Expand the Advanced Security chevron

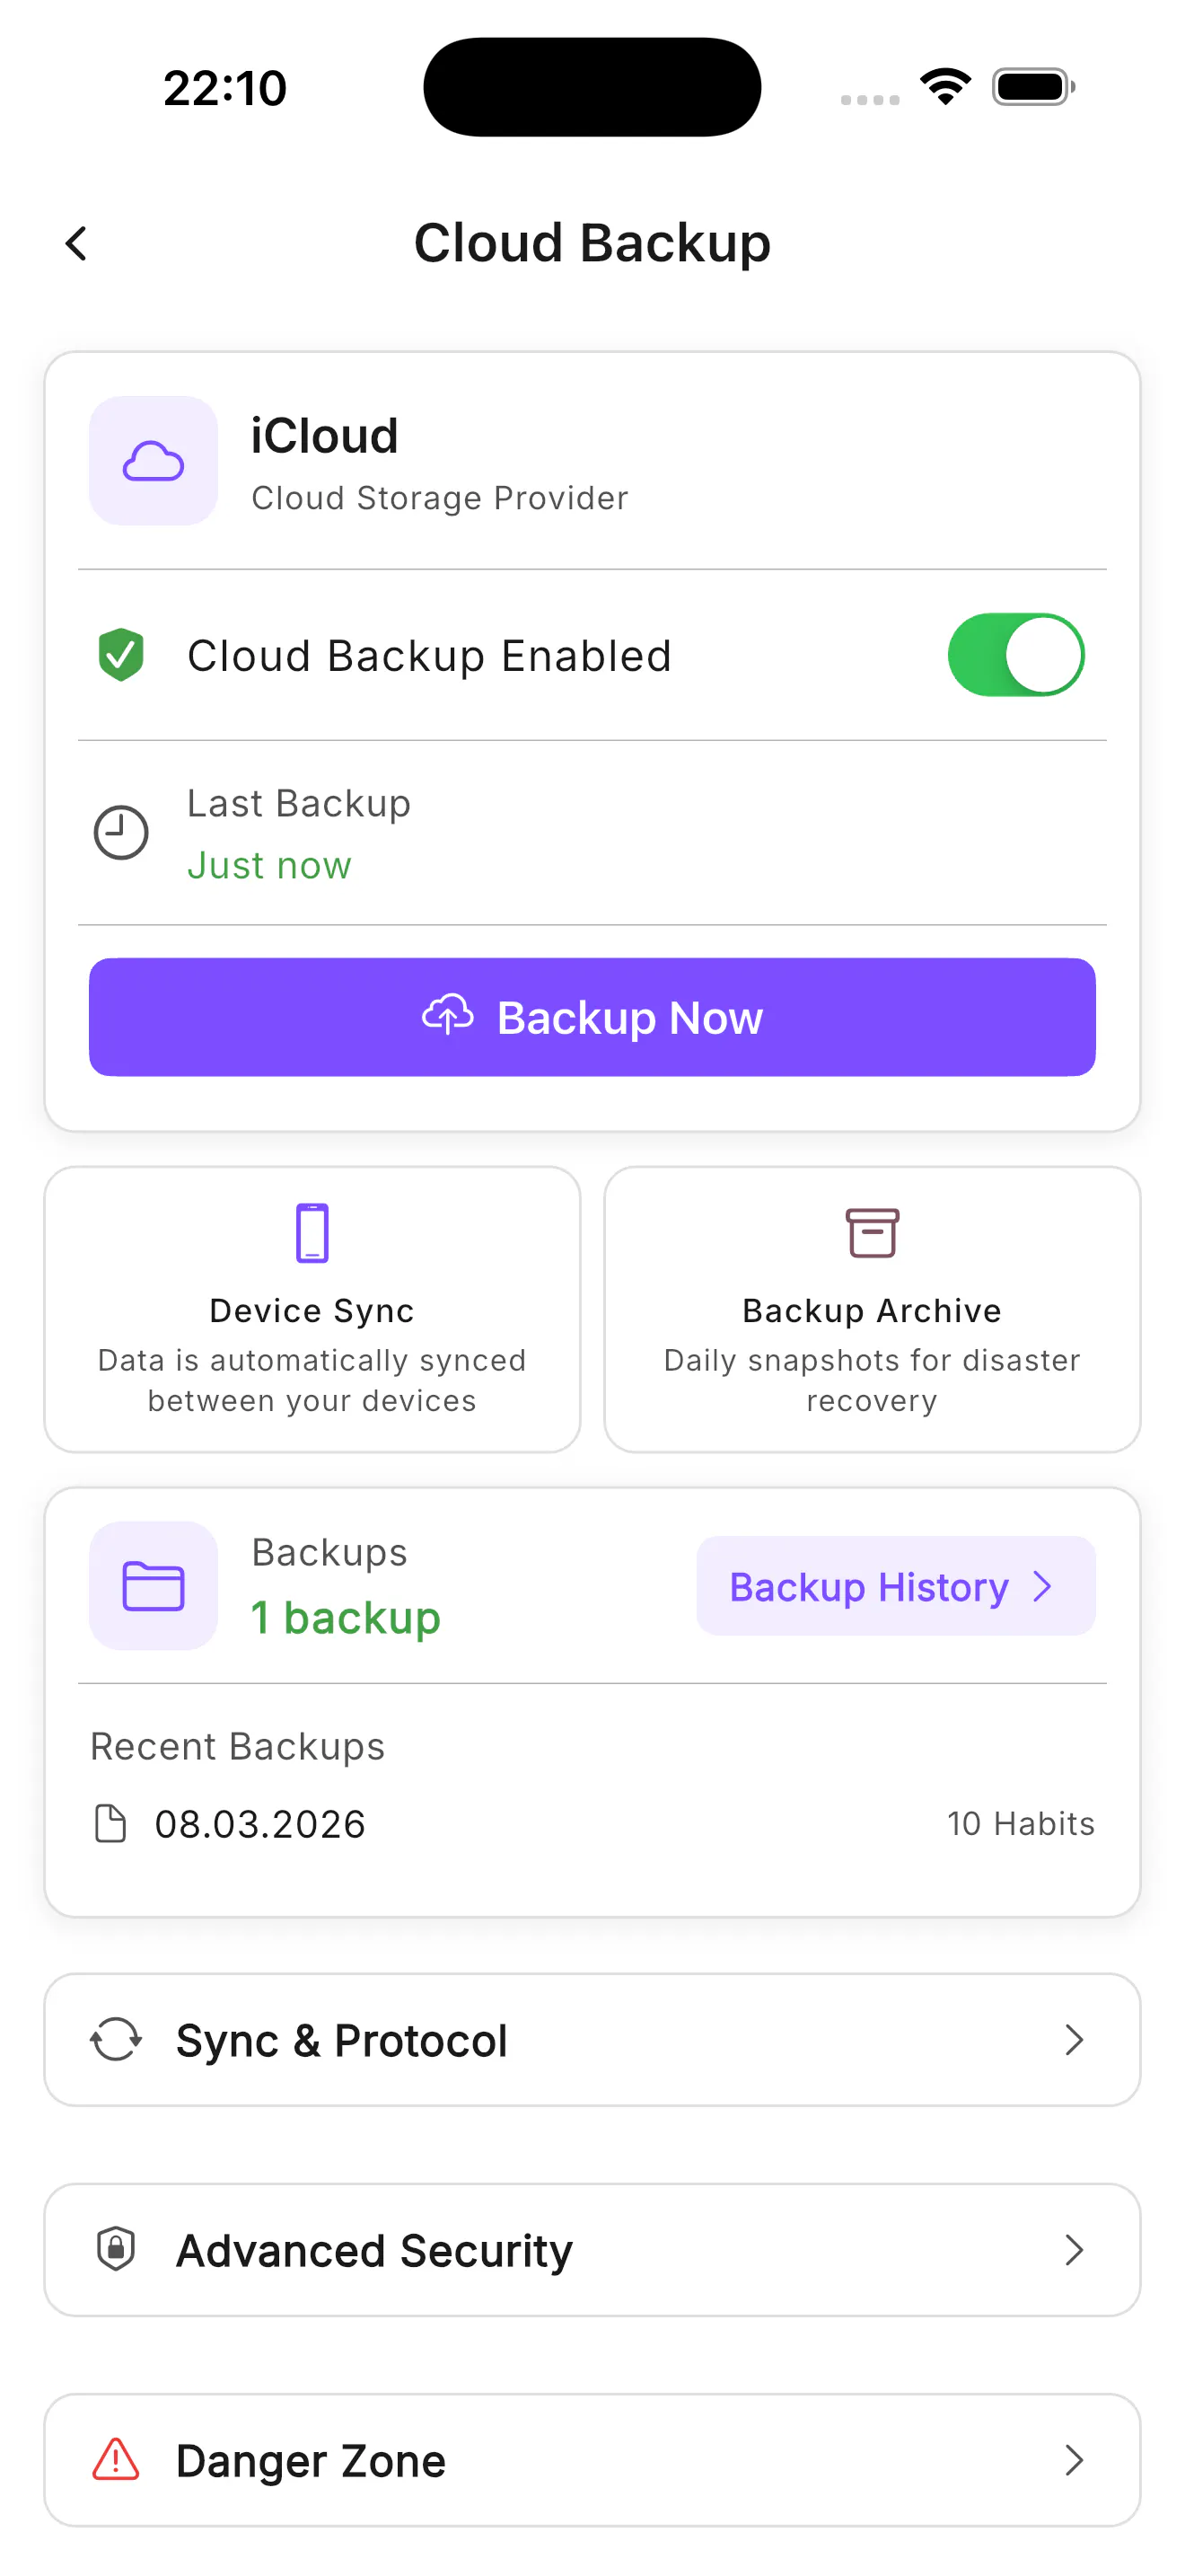pos(1074,2250)
